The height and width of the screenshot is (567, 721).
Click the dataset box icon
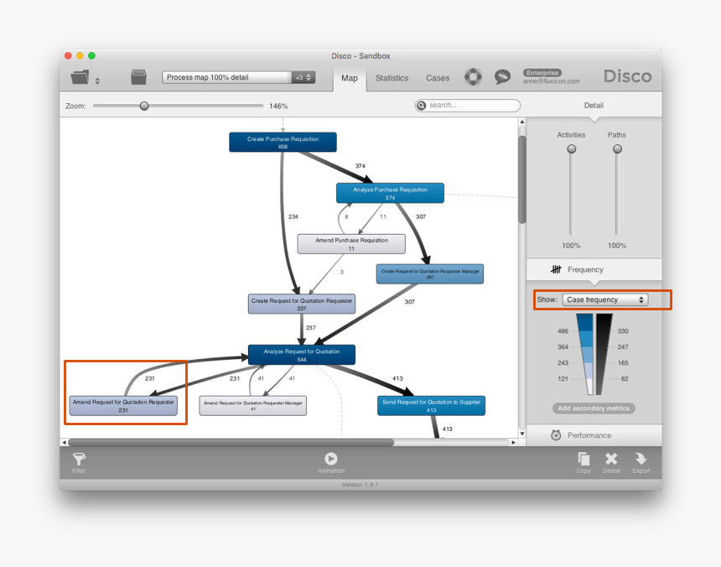point(139,78)
